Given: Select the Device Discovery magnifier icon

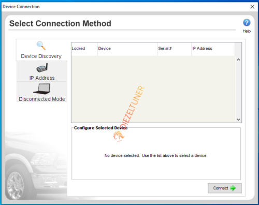Looking at the screenshot, I should click(x=41, y=46).
